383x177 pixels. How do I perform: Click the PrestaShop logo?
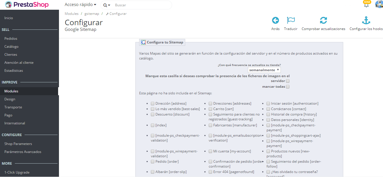(27, 5)
